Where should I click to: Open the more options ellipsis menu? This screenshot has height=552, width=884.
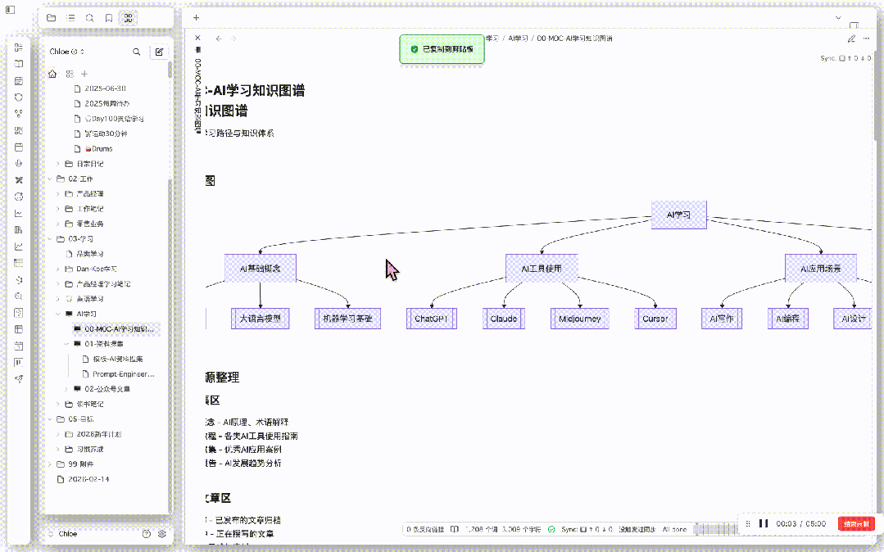[867, 38]
